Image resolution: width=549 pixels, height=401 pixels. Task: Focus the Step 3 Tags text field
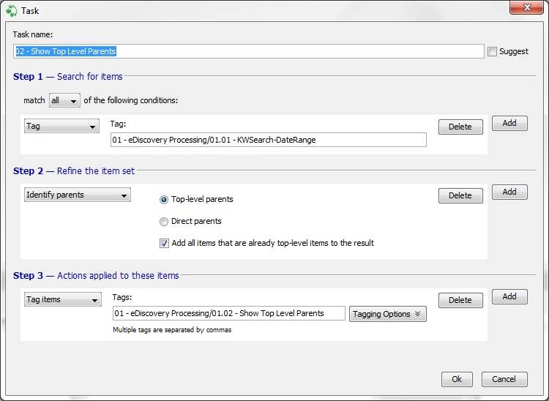(x=229, y=313)
